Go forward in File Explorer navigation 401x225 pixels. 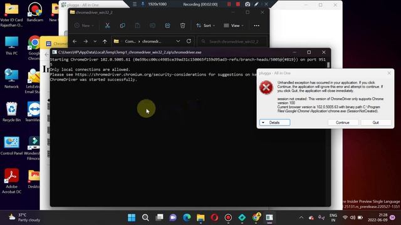coord(85,41)
